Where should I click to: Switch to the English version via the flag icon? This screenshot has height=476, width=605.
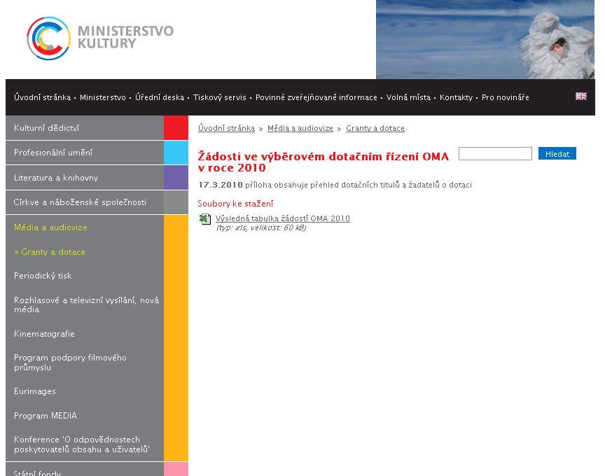[580, 96]
